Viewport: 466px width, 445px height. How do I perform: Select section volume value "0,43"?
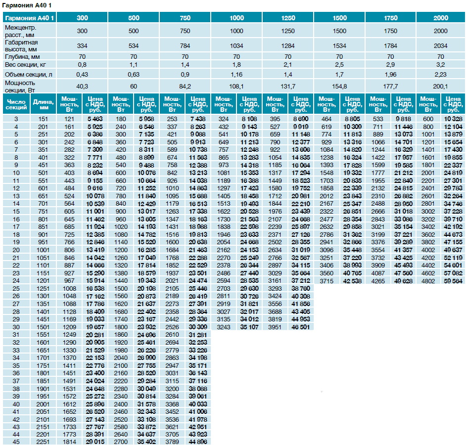pyautogui.click(x=82, y=74)
